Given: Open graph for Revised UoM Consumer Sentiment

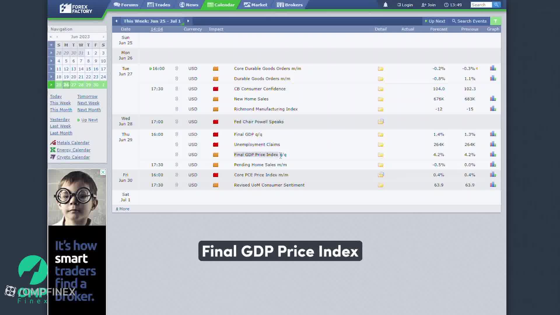Looking at the screenshot, I should pos(493,185).
